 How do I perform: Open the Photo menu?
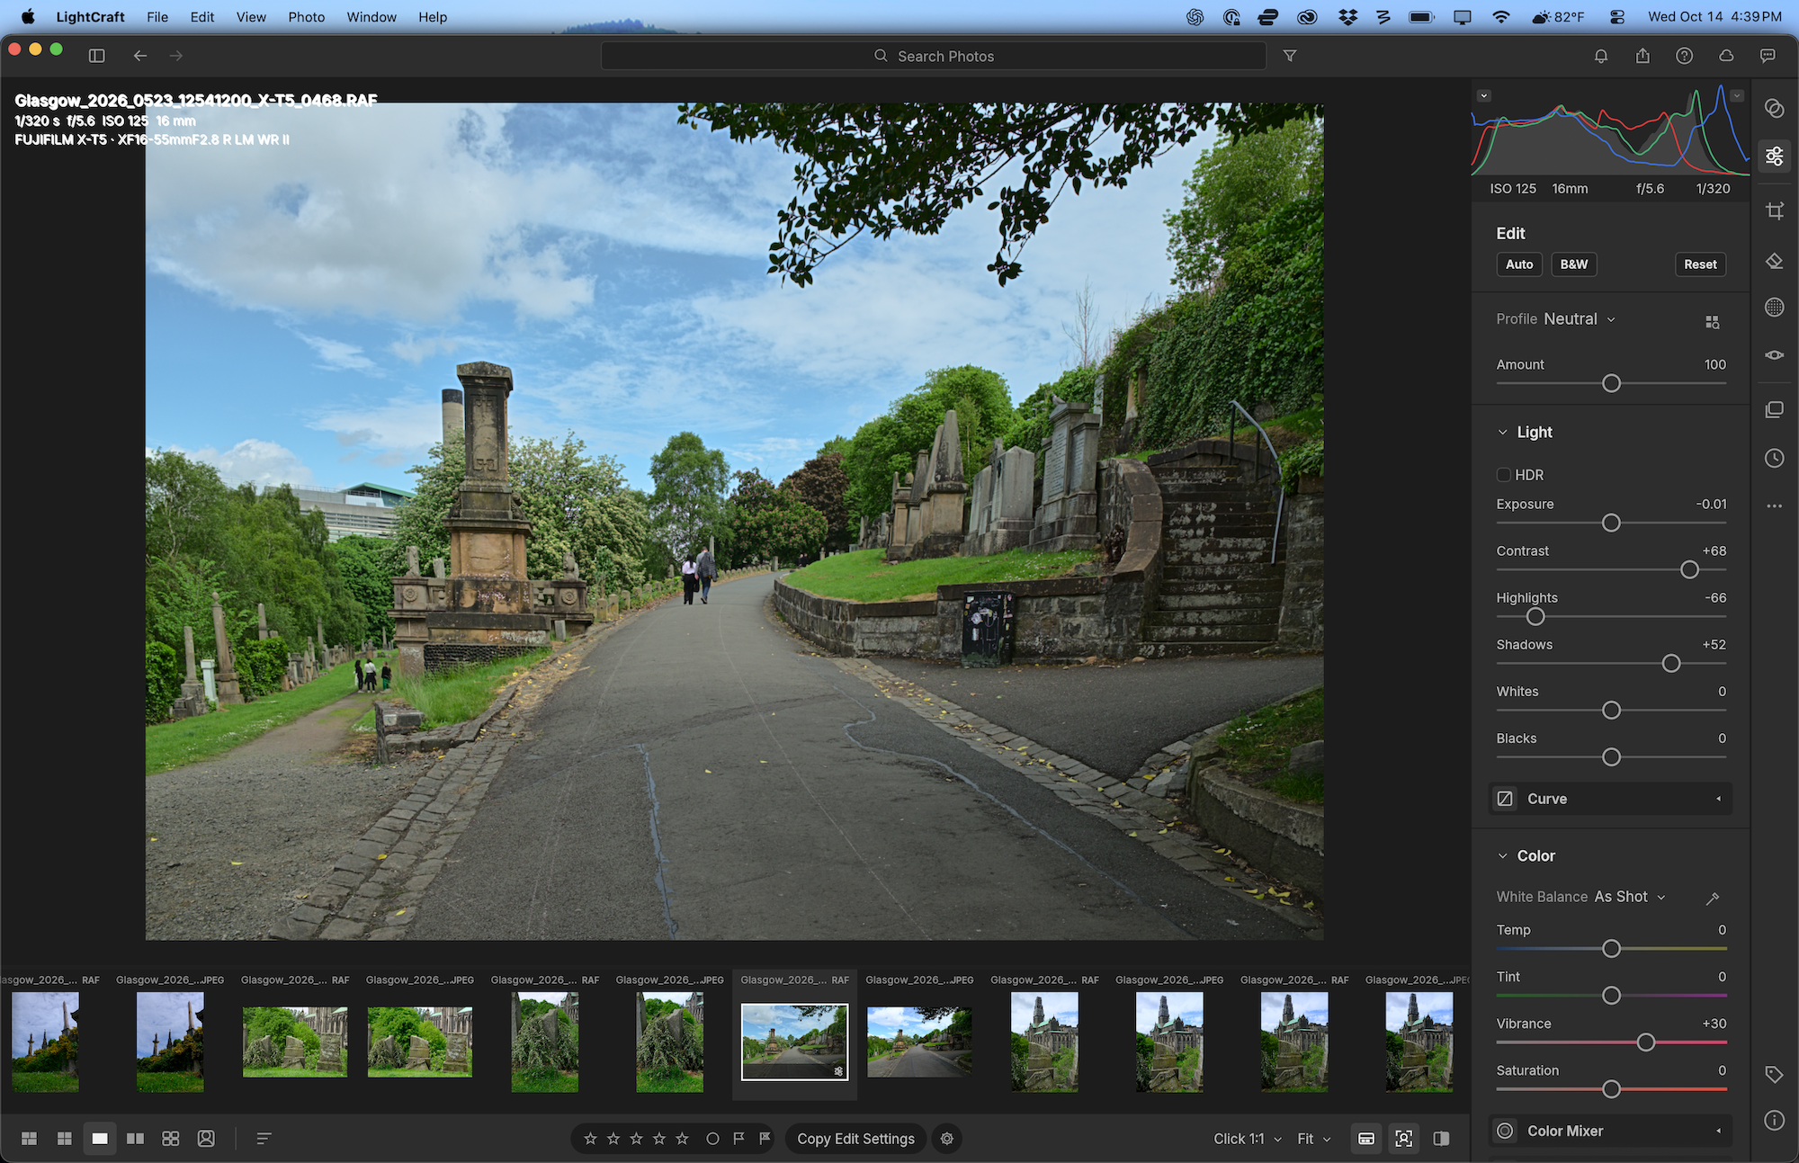306,17
